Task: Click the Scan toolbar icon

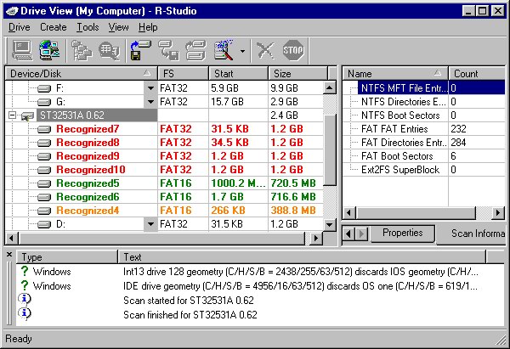Action: point(227,50)
